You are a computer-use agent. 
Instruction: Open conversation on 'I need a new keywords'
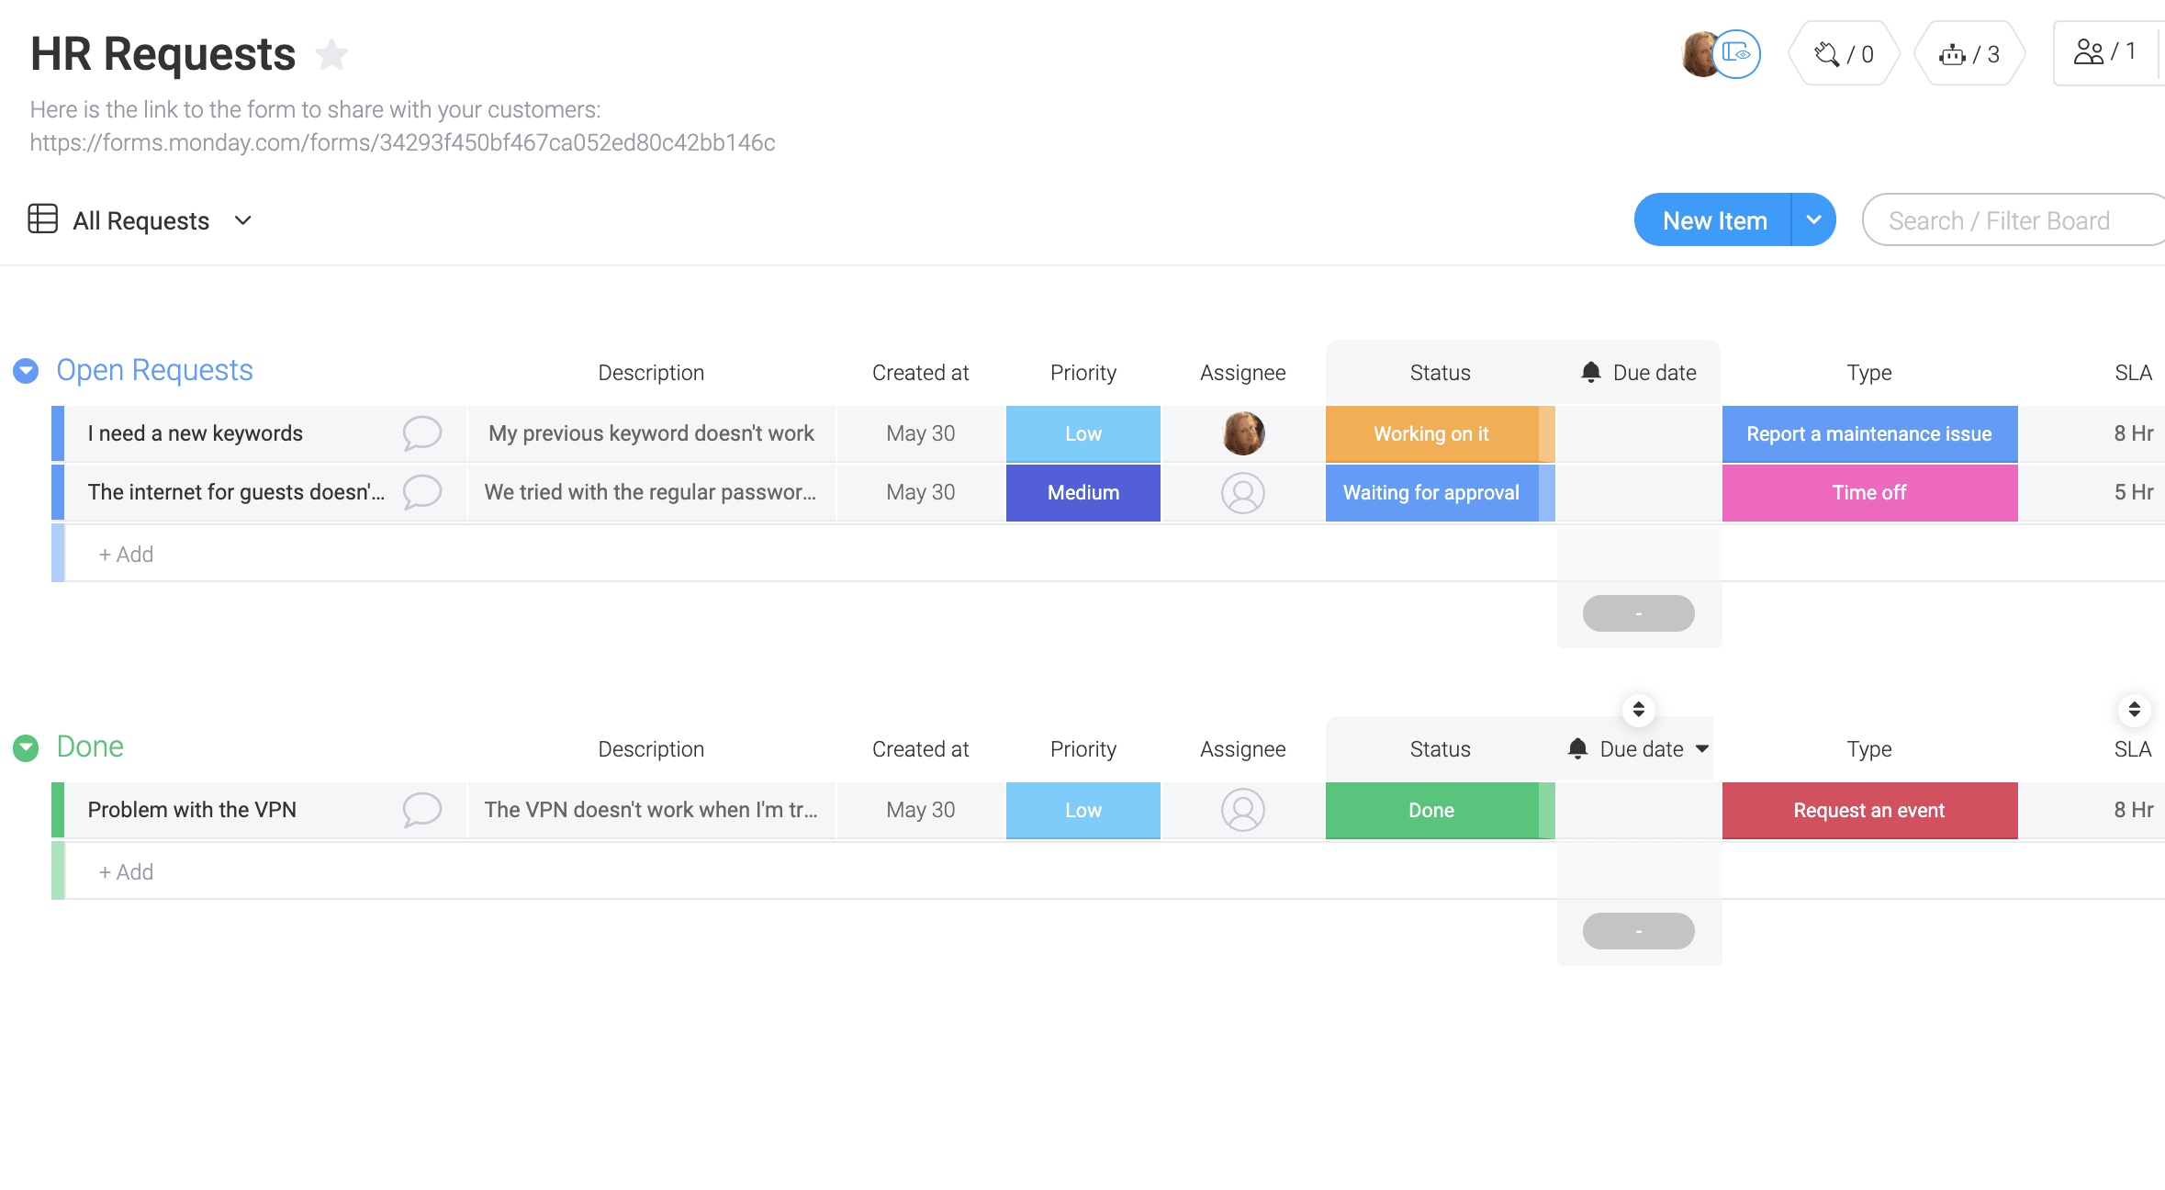click(x=423, y=432)
